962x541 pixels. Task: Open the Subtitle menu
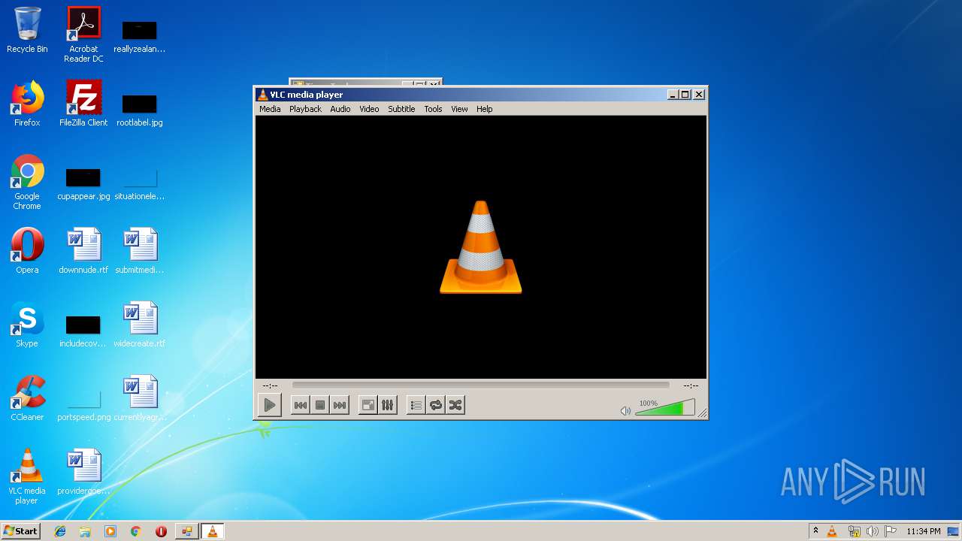401,109
